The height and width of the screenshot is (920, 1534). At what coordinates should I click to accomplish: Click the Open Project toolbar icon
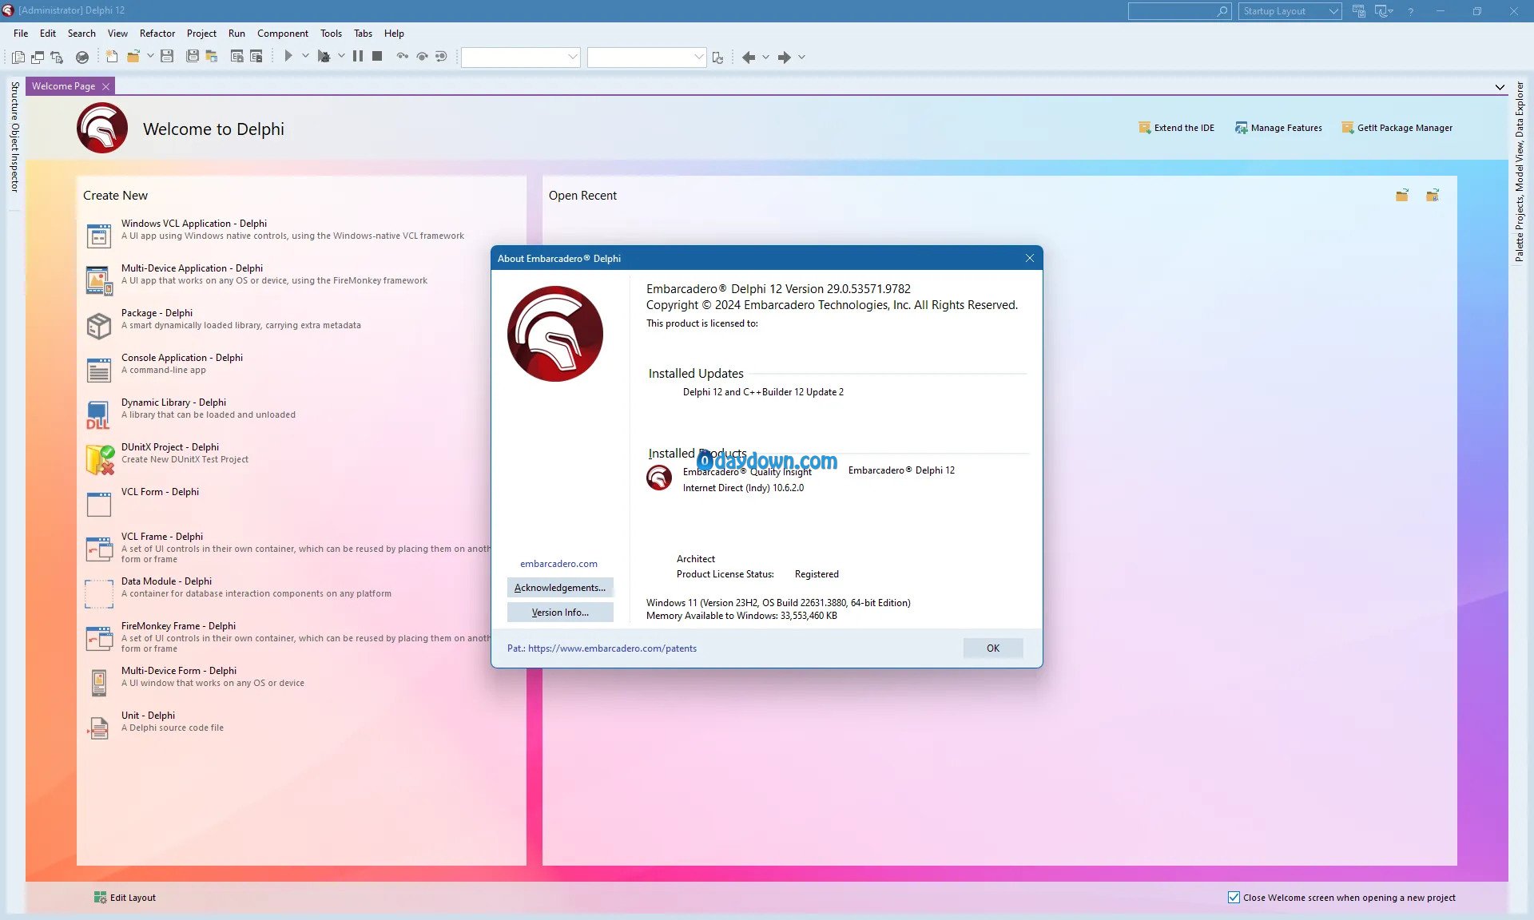point(212,57)
